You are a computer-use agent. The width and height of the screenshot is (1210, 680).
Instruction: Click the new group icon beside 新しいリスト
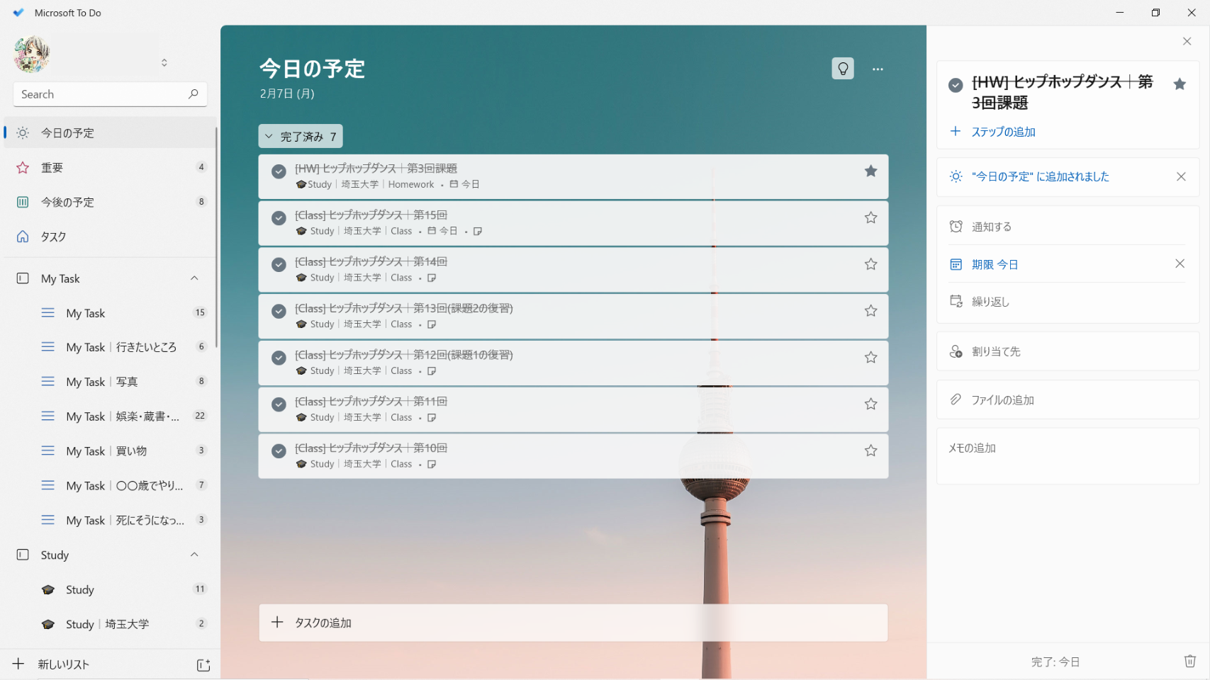tap(203, 664)
